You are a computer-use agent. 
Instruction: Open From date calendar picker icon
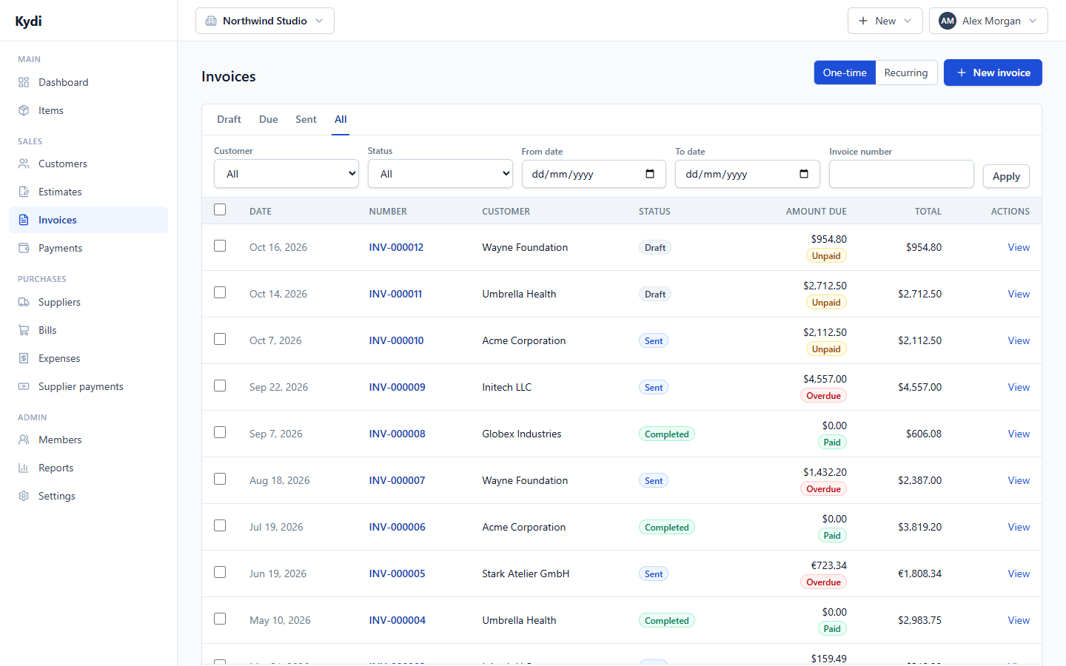tap(650, 174)
